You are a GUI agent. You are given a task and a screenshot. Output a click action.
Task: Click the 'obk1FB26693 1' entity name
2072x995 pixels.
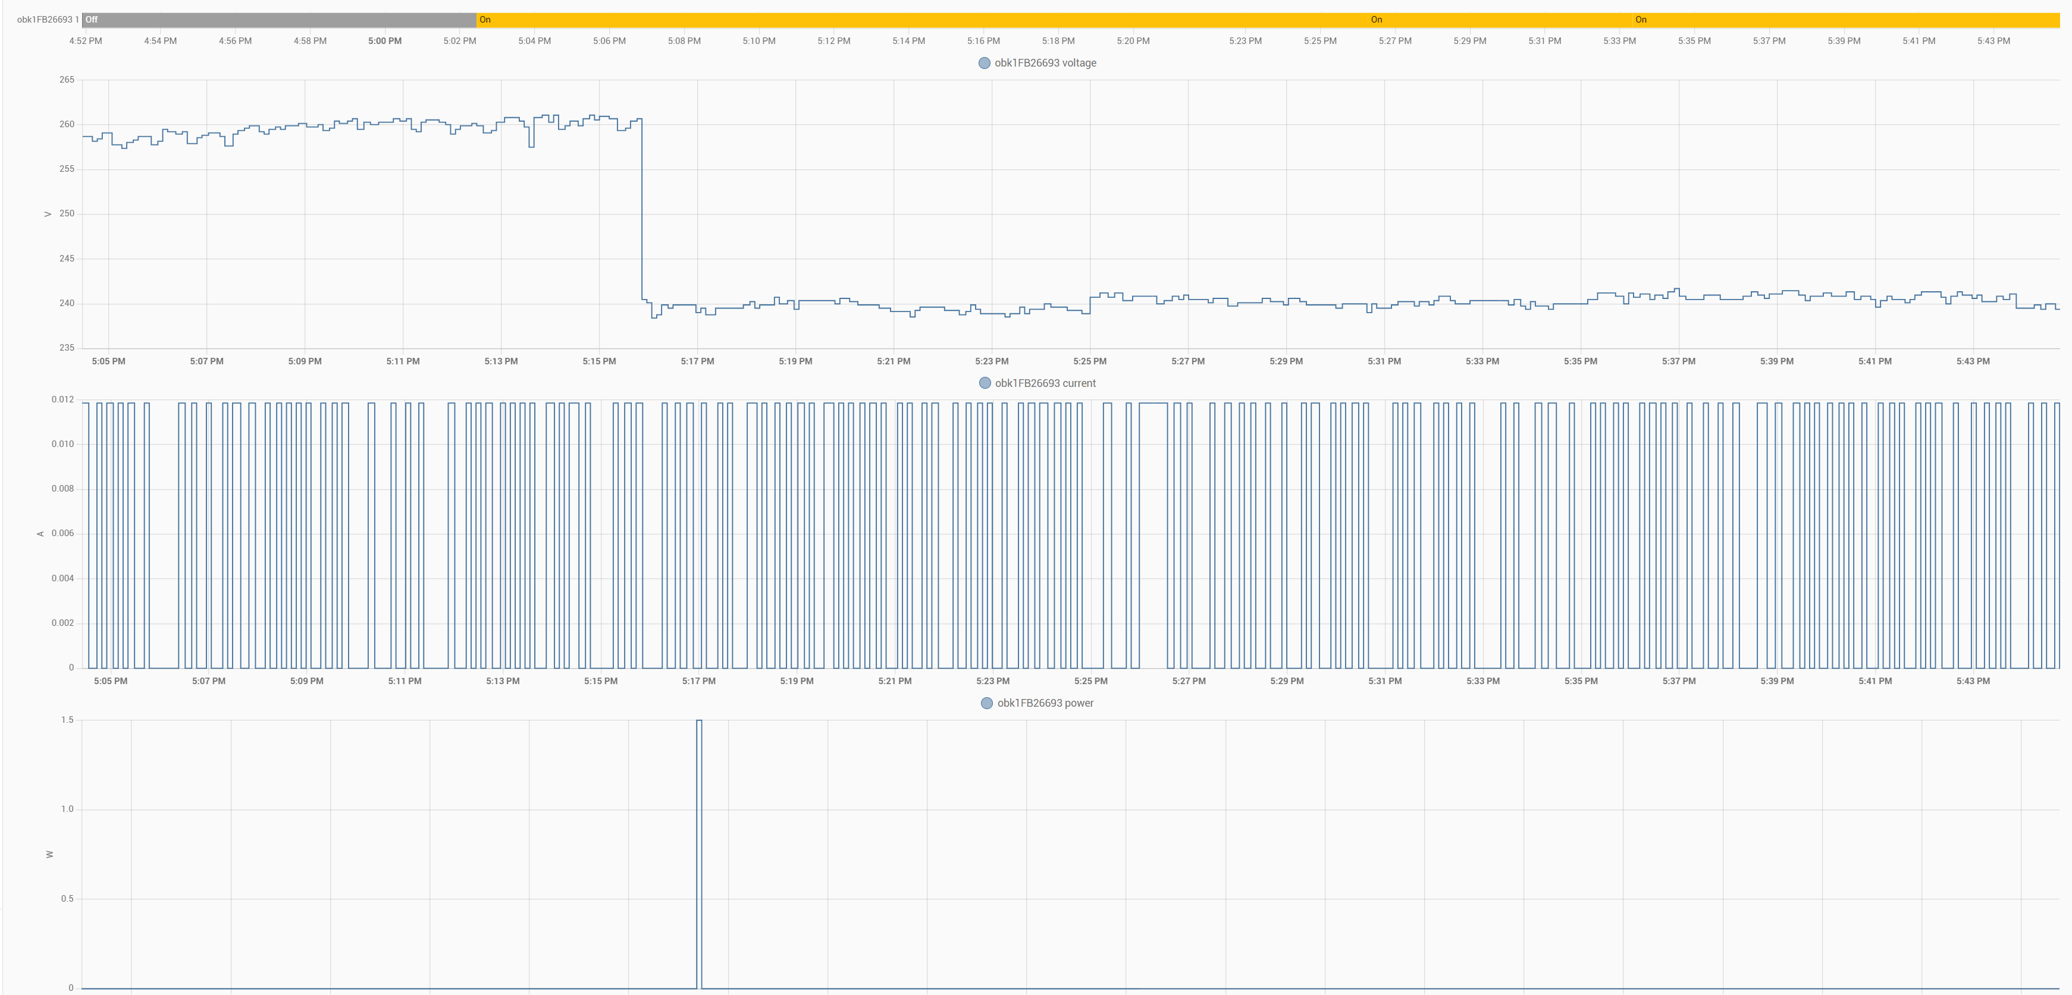pyautogui.click(x=48, y=19)
